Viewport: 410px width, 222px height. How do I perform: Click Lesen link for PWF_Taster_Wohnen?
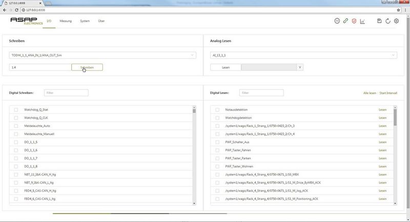382,166
